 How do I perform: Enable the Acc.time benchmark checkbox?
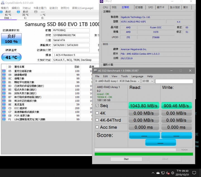point(97,127)
